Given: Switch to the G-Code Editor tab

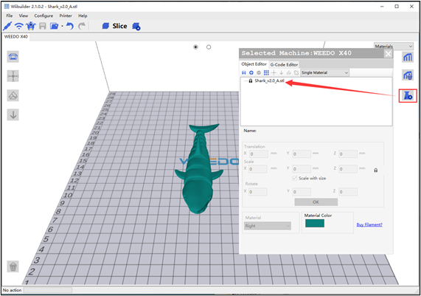Looking at the screenshot, I should pyautogui.click(x=284, y=64).
